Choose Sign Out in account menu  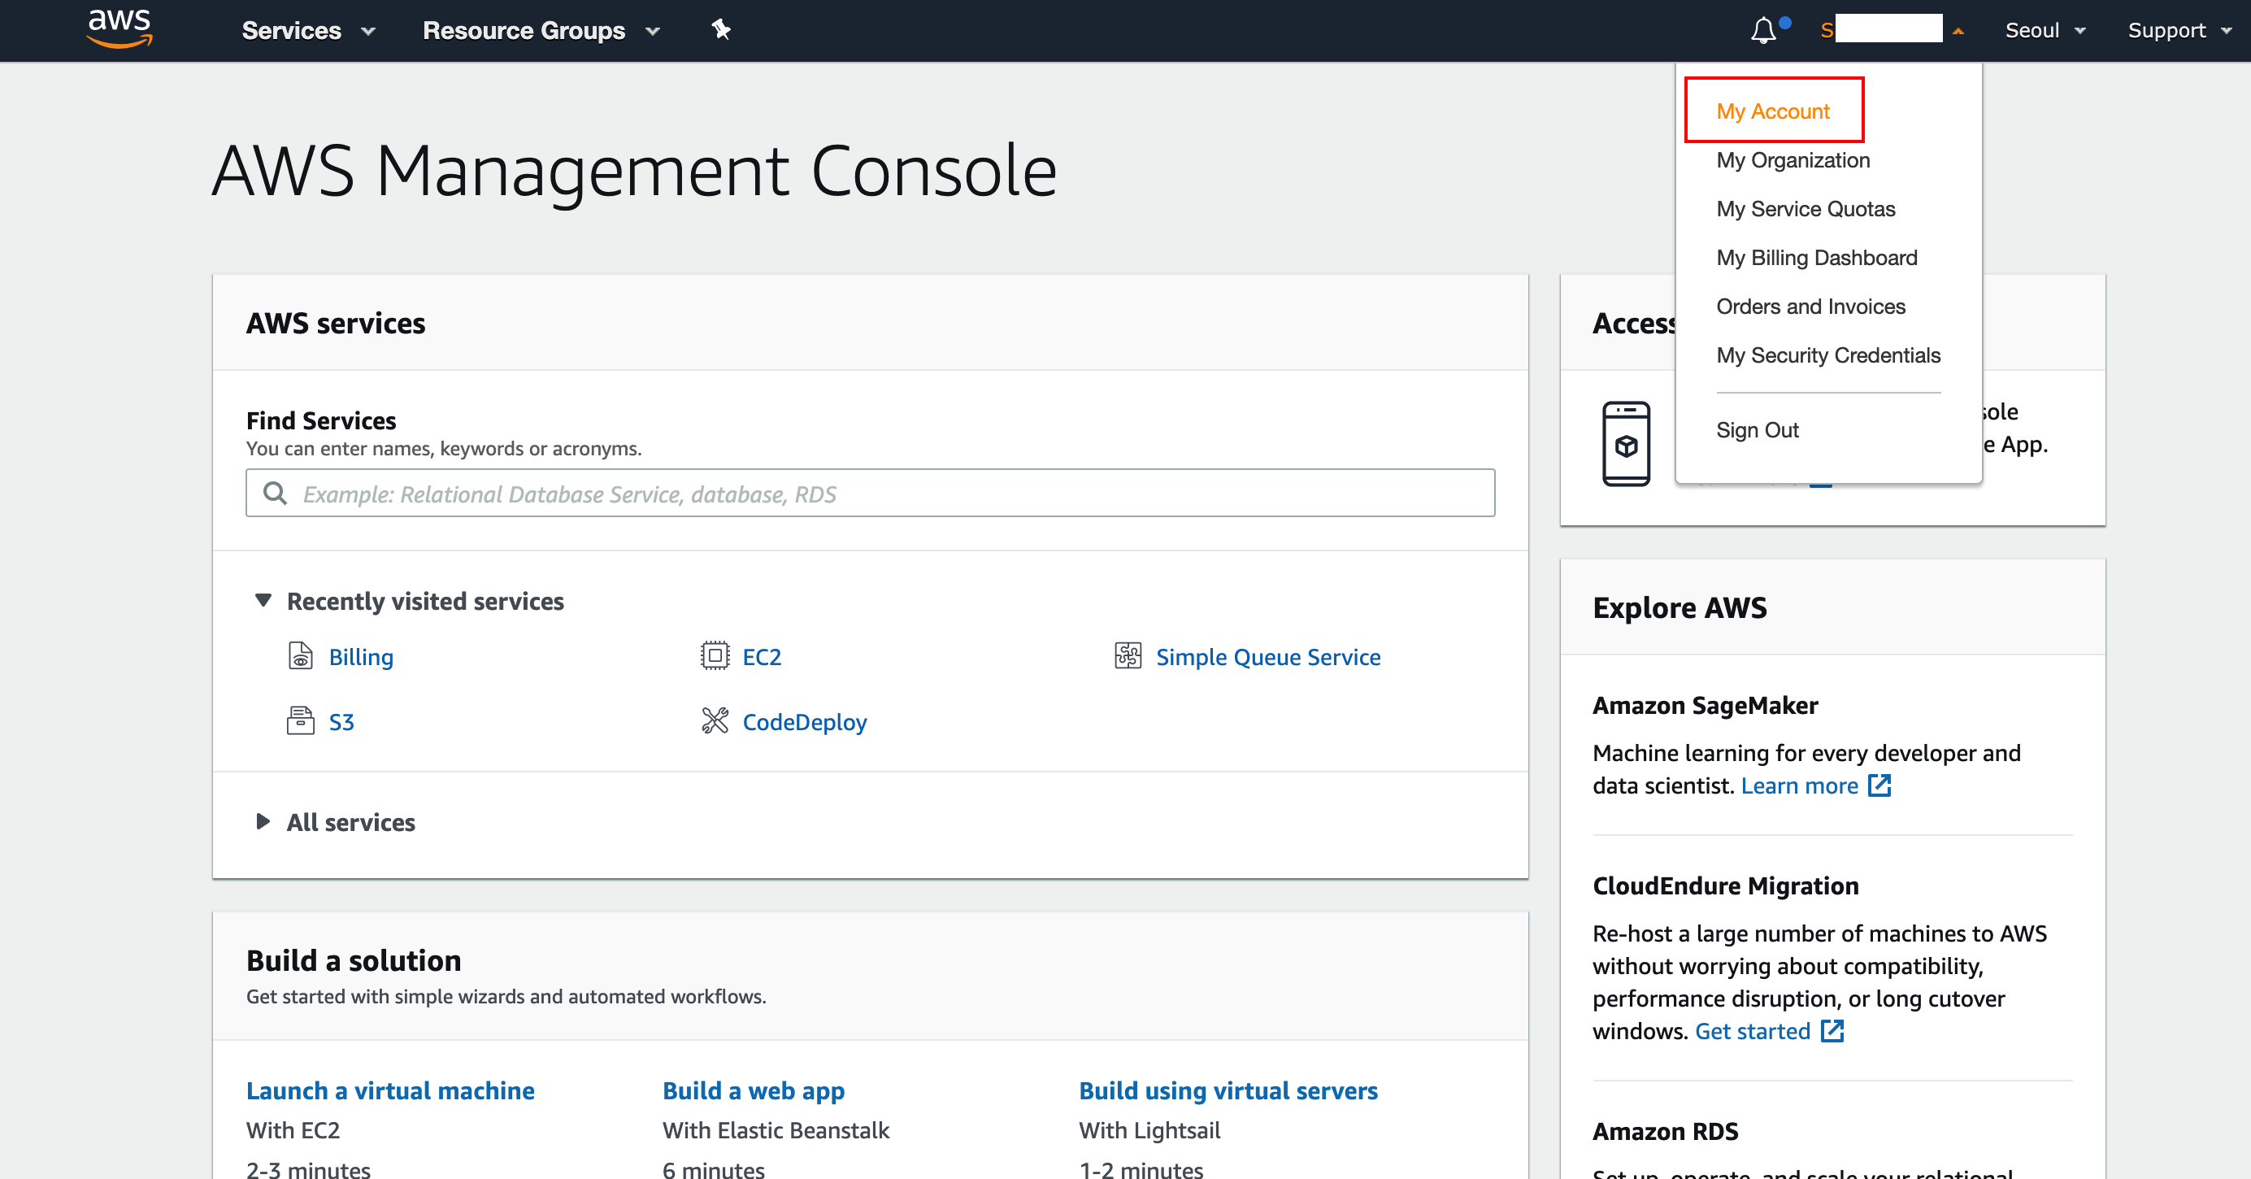(x=1757, y=430)
